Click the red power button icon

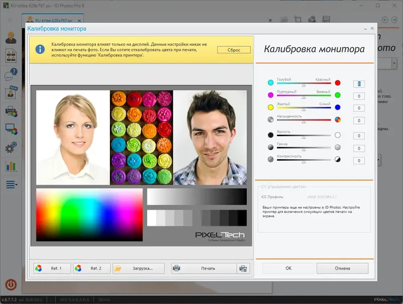[x=11, y=285]
